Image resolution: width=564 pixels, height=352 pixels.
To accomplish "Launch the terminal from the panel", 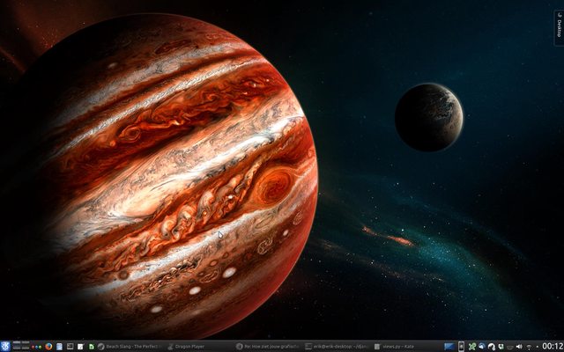I will click(x=70, y=346).
